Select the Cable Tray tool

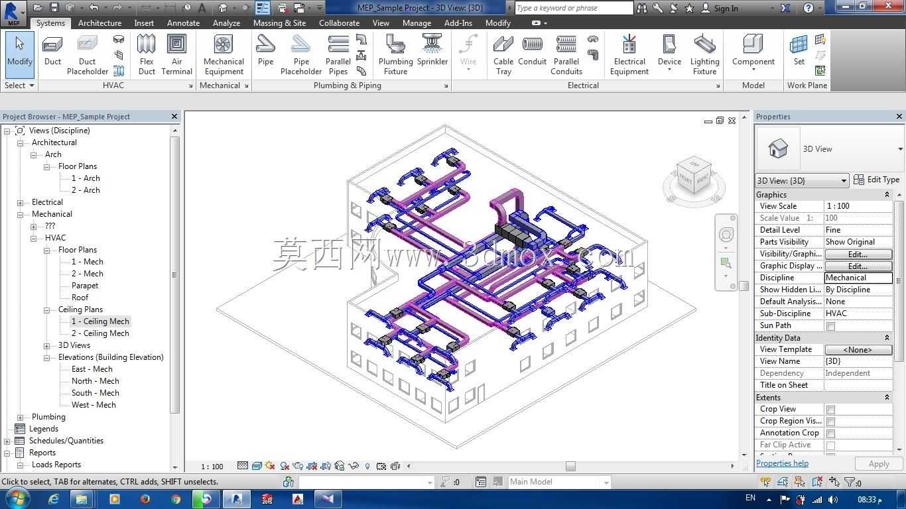tap(503, 54)
